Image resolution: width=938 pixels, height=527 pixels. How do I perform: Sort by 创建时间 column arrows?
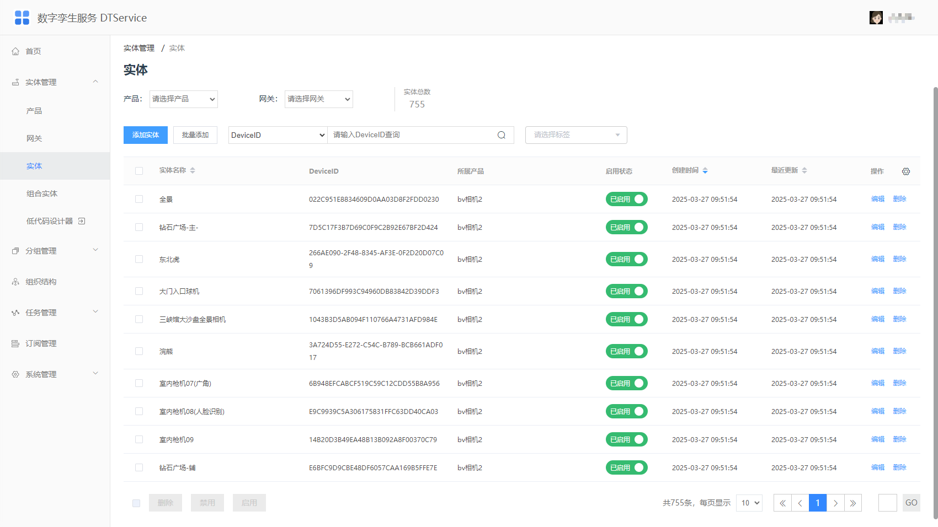[x=705, y=170]
